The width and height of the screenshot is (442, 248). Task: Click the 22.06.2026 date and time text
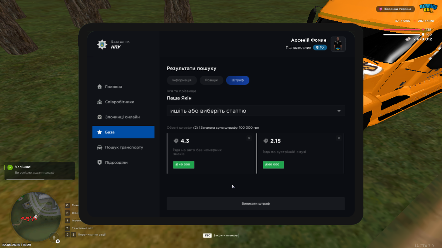pos(17,245)
